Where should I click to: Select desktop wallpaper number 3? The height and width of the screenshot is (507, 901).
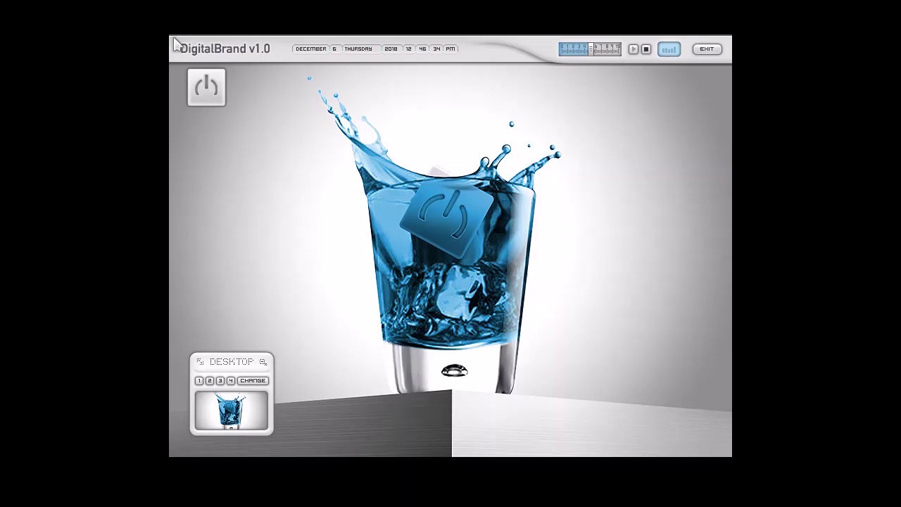click(x=220, y=381)
